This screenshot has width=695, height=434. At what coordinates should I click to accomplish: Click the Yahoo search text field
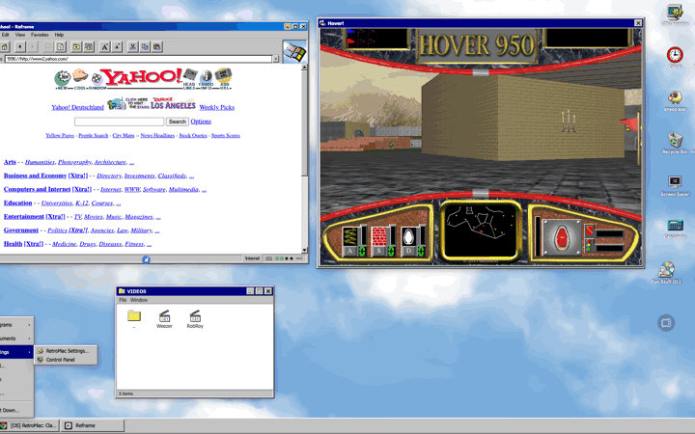coord(120,122)
